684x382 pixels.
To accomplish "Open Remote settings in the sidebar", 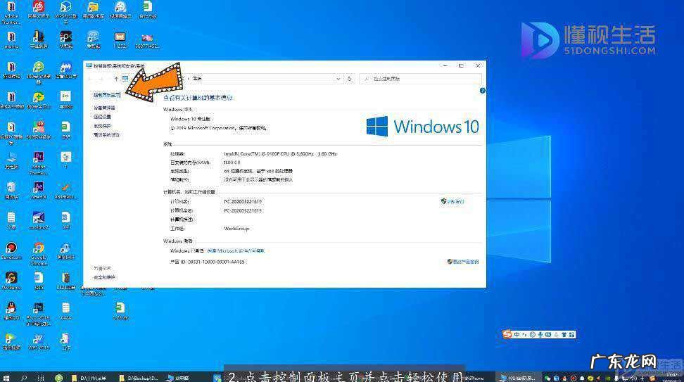I will (x=102, y=117).
